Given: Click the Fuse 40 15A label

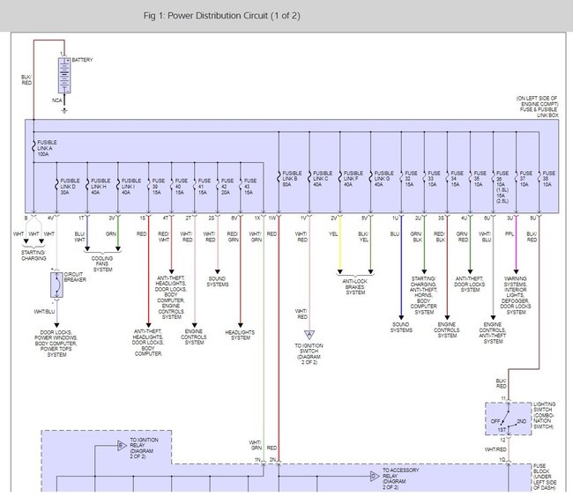Looking at the screenshot, I should 181,186.
